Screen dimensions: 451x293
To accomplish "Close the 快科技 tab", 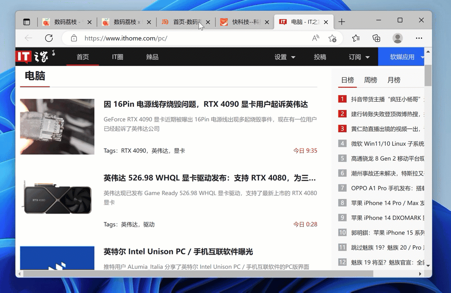I will (x=267, y=22).
